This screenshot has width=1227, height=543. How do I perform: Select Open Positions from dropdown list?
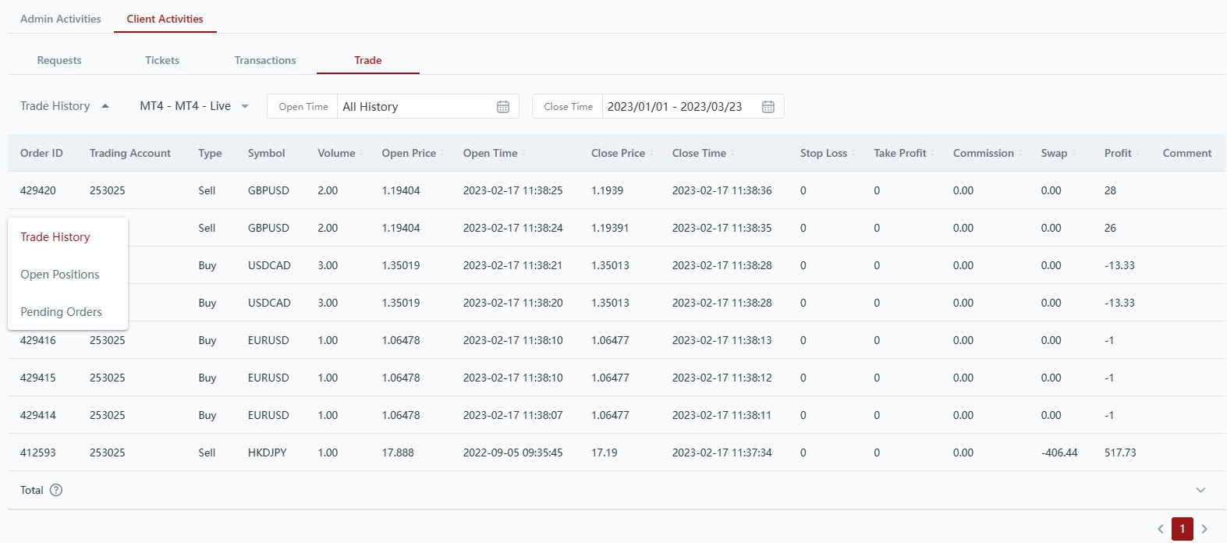pyautogui.click(x=60, y=275)
